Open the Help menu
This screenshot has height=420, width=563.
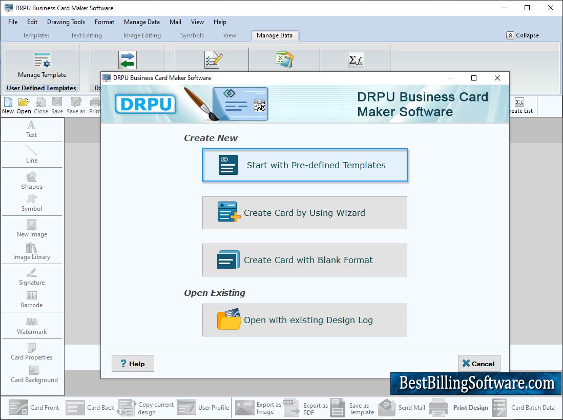pyautogui.click(x=220, y=22)
